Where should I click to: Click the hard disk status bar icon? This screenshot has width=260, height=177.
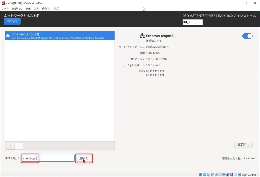201,175
